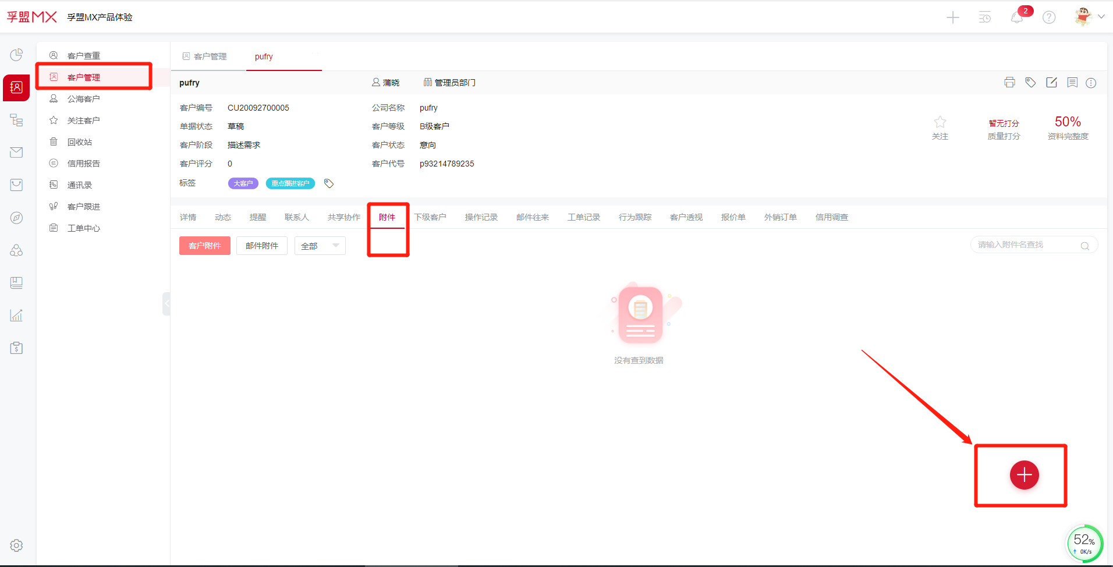Click the add tag icon beside labels
Viewport: 1113px width, 567px height.
click(329, 183)
